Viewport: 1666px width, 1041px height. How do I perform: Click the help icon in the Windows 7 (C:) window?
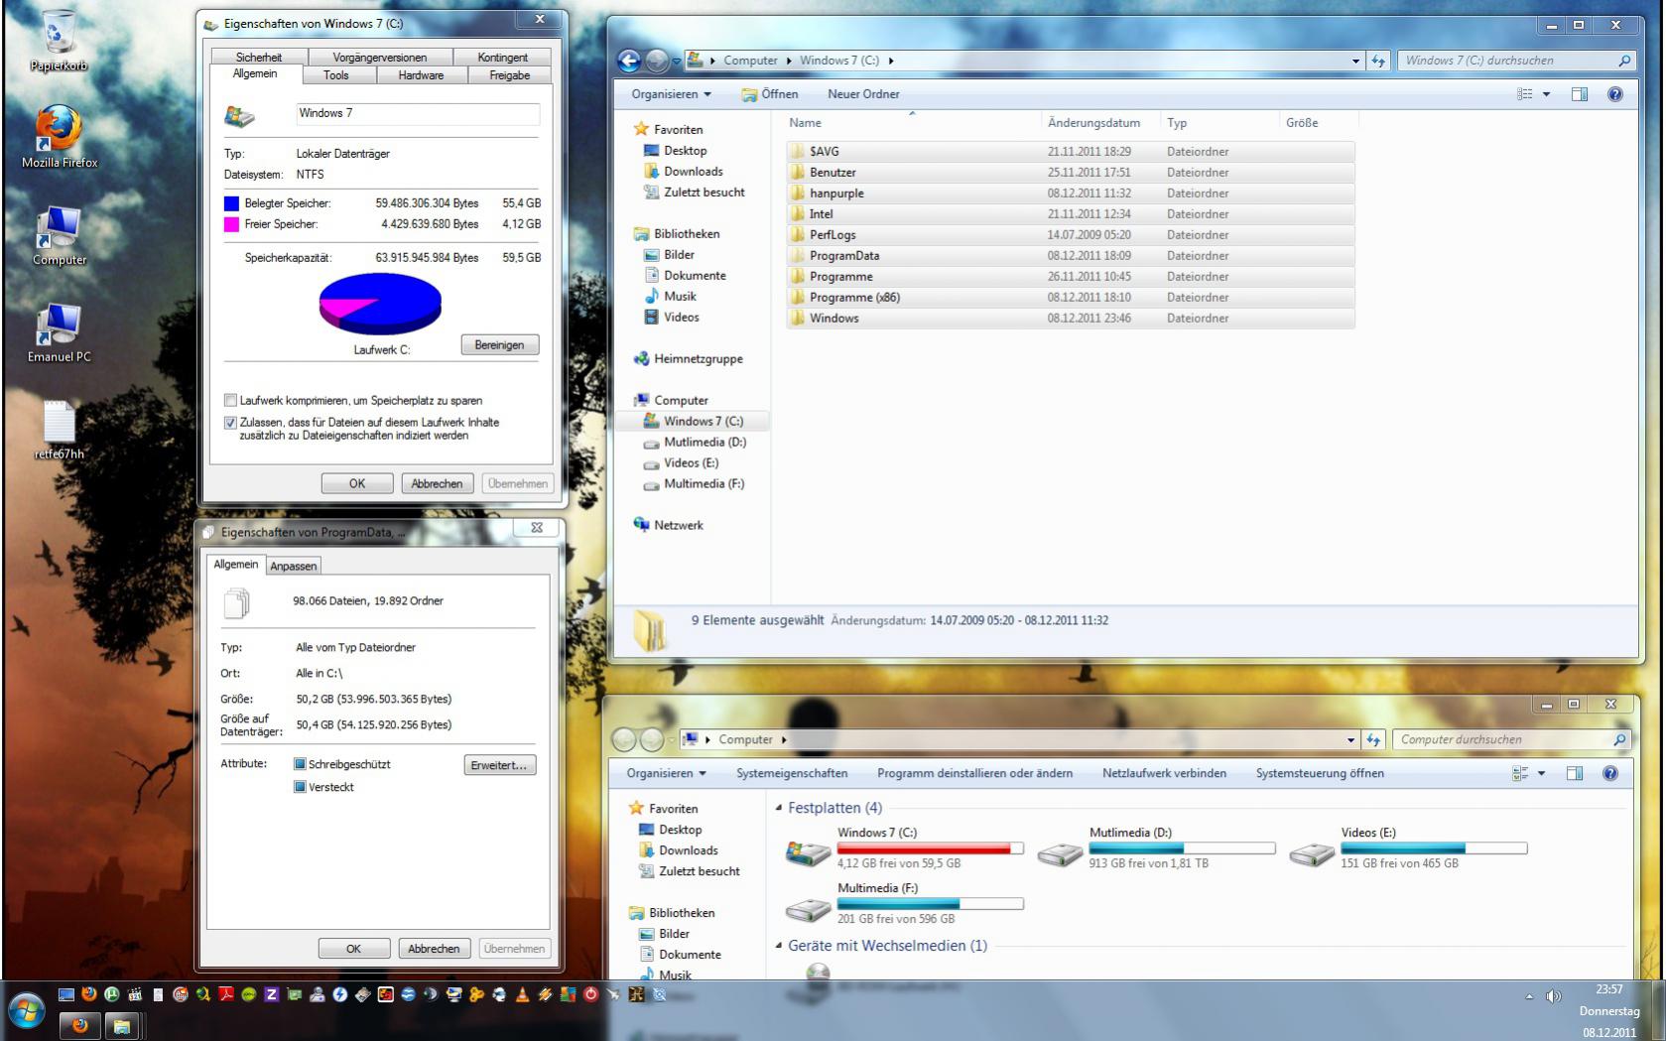click(1615, 94)
